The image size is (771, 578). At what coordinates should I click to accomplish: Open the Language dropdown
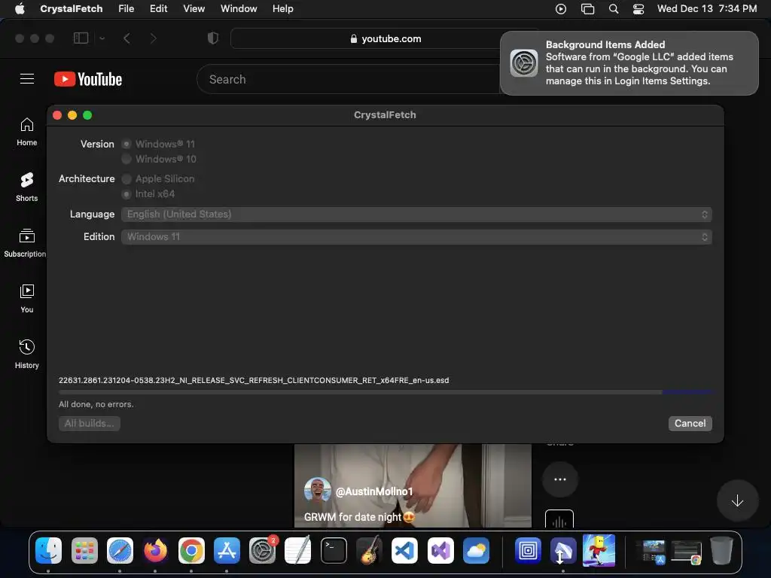(416, 214)
